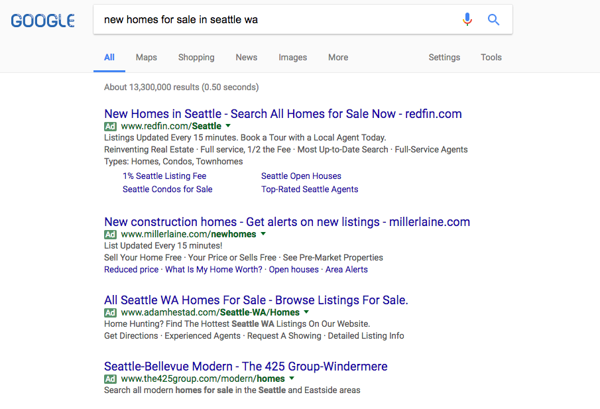
Task: Open the Shopping tab
Action: [196, 58]
